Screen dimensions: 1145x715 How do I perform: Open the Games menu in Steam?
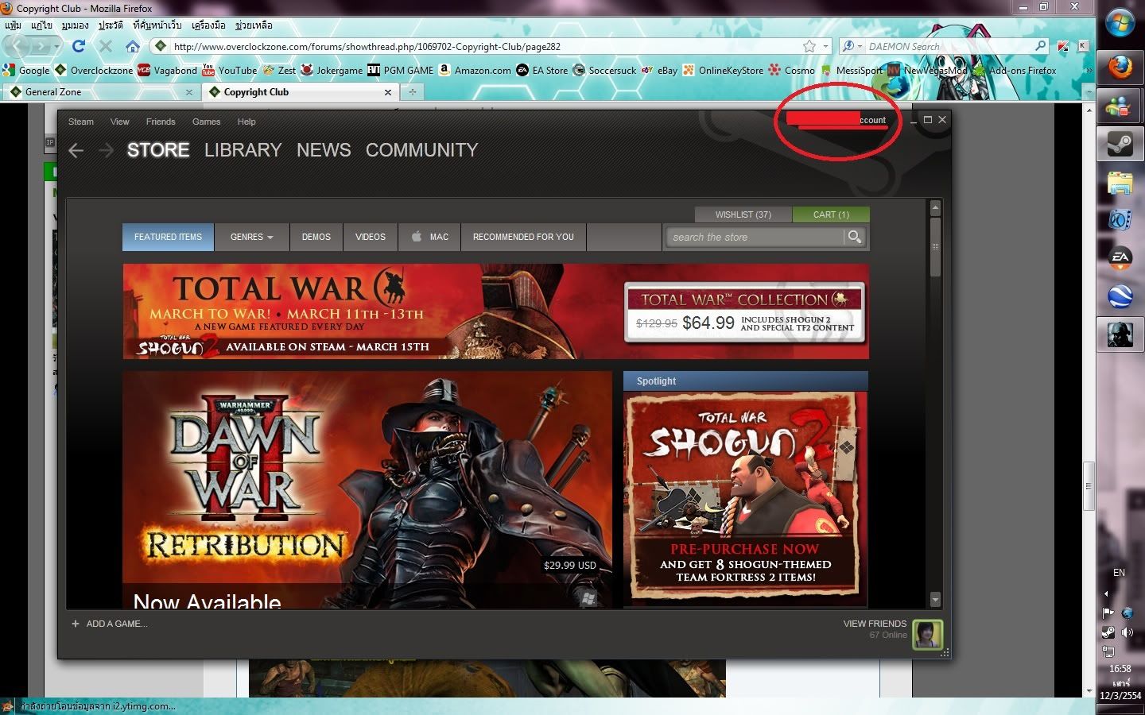click(x=206, y=122)
